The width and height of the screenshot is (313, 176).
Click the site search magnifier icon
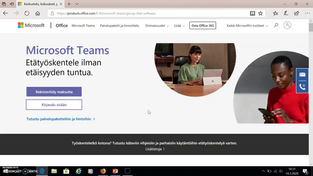click(276, 25)
